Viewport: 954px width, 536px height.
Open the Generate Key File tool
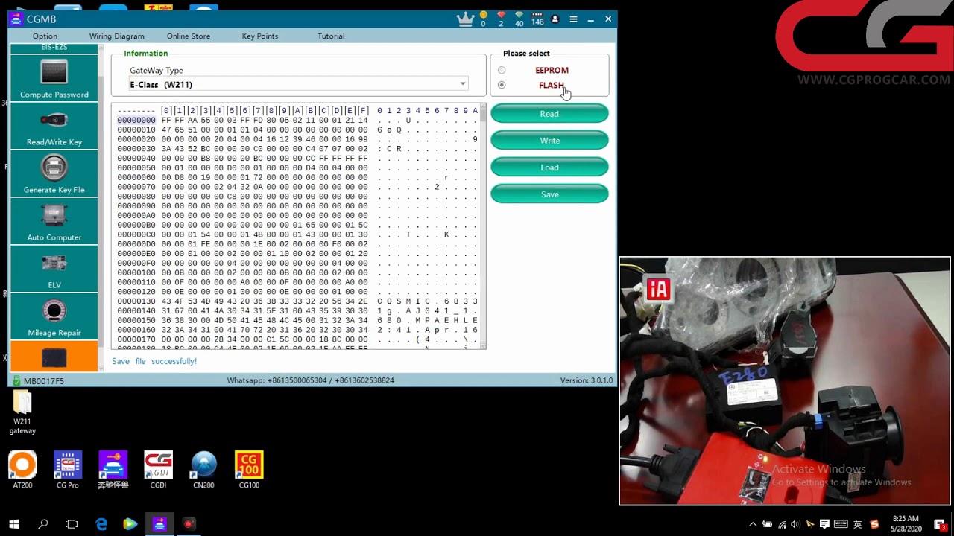click(x=54, y=173)
